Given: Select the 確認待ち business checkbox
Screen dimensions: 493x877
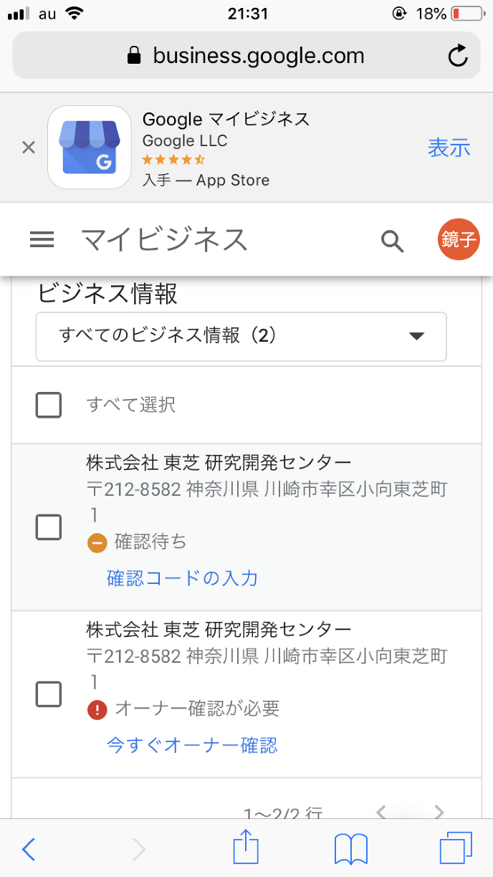Looking at the screenshot, I should [49, 527].
